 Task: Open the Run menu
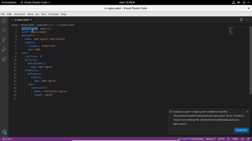(44, 14)
